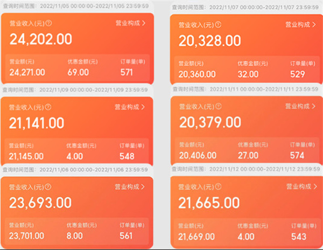
Task: Open 营业构成 on the 2022/11/12 card
Action: tap(301, 186)
